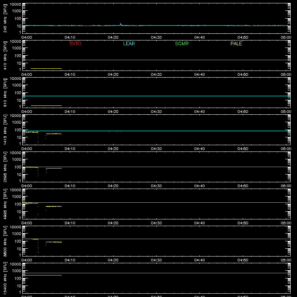Click the 04:30 time label of 245 MHz plot
Image resolution: width=297 pixels, height=297 pixels.
point(156,37)
